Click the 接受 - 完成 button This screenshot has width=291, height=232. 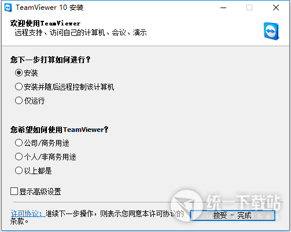[233, 215]
